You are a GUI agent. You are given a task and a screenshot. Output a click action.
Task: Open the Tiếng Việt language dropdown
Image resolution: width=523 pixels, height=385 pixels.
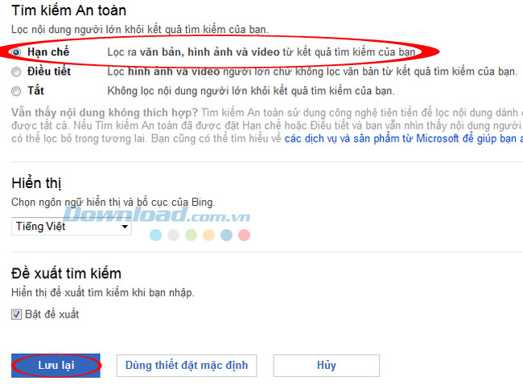72,227
